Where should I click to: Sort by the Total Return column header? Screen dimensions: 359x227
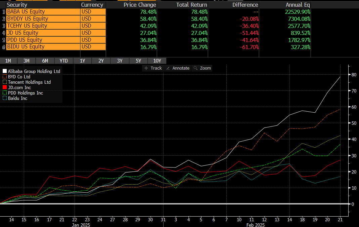(x=192, y=5)
